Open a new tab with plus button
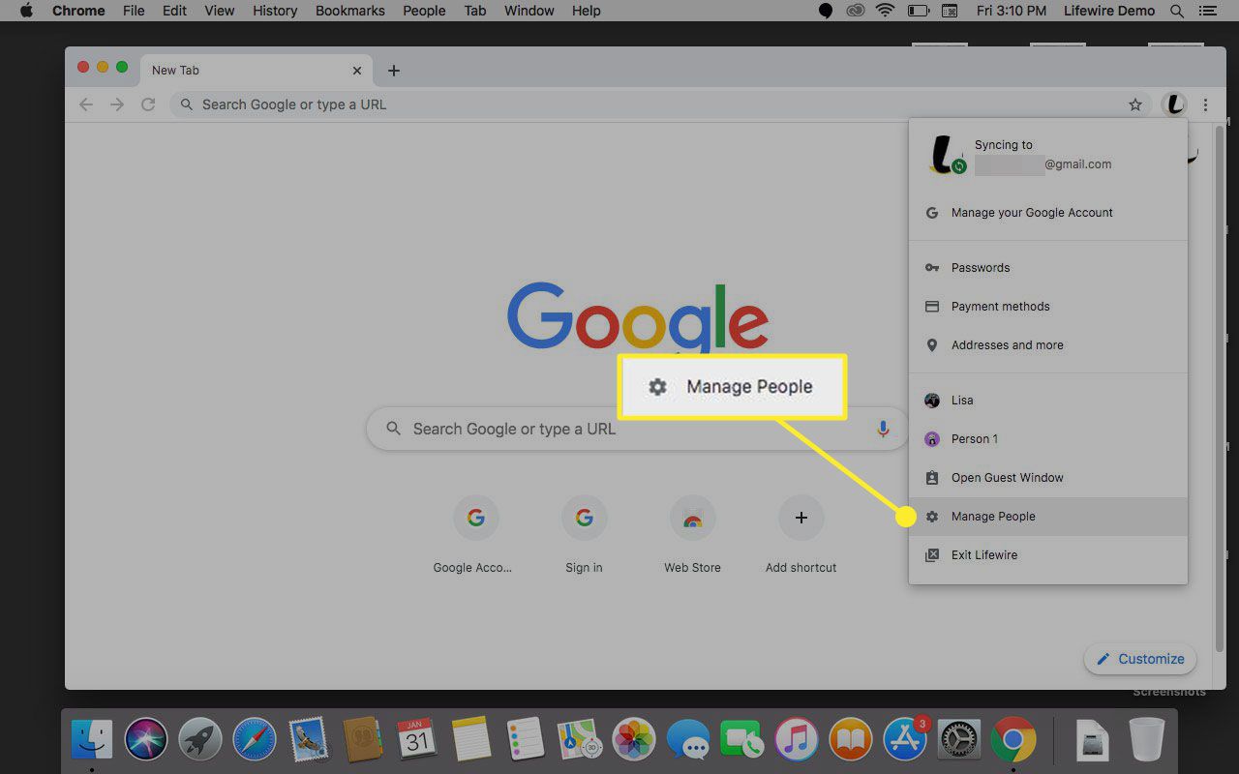Image resolution: width=1239 pixels, height=774 pixels. pos(393,71)
